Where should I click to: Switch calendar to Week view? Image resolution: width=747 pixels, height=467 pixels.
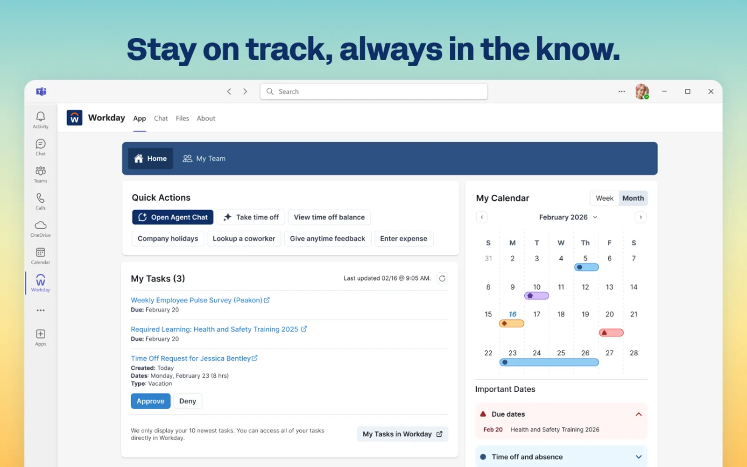coord(605,198)
